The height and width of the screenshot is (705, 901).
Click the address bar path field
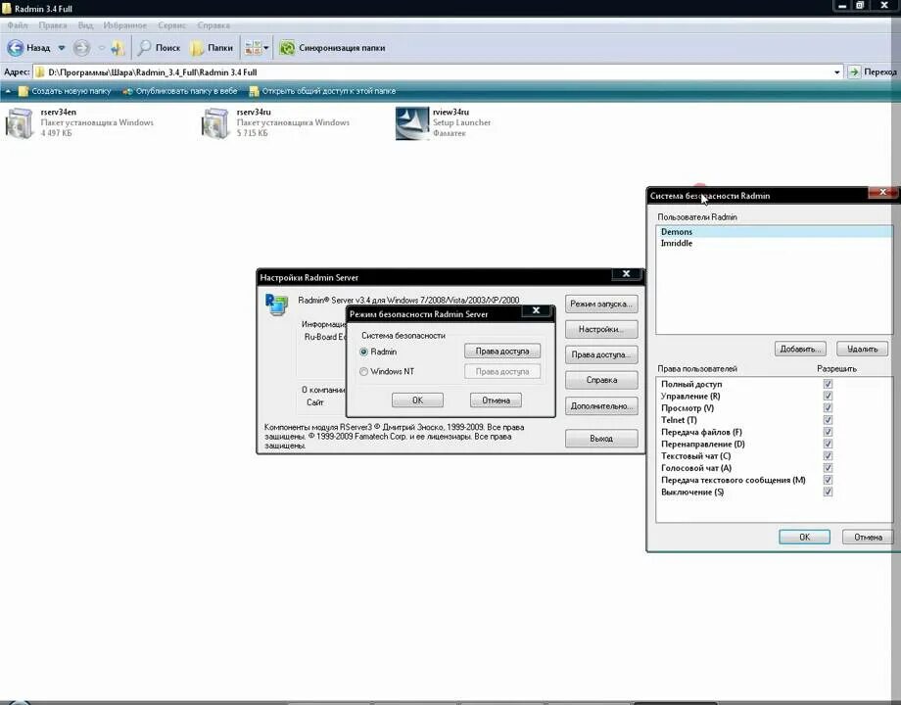point(432,72)
